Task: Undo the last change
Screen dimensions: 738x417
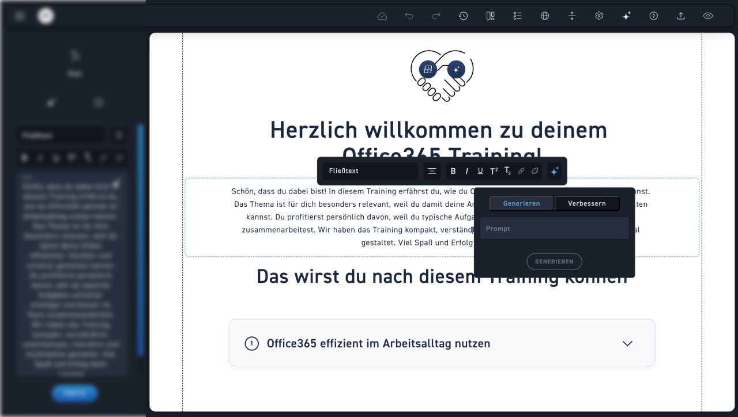Action: [409, 16]
